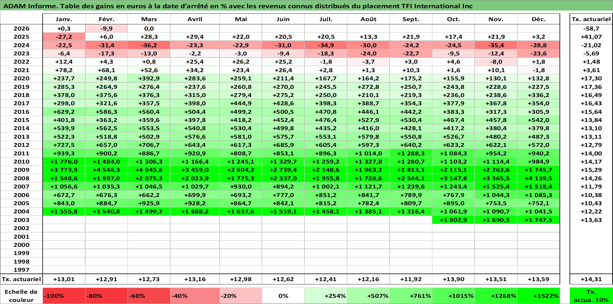Click the -40% color scale swatch
613x304 pixels.
click(195, 296)
